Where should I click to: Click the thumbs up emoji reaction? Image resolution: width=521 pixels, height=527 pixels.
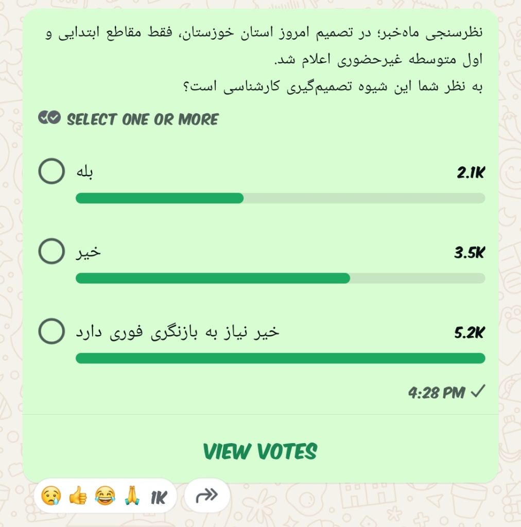coord(78,496)
